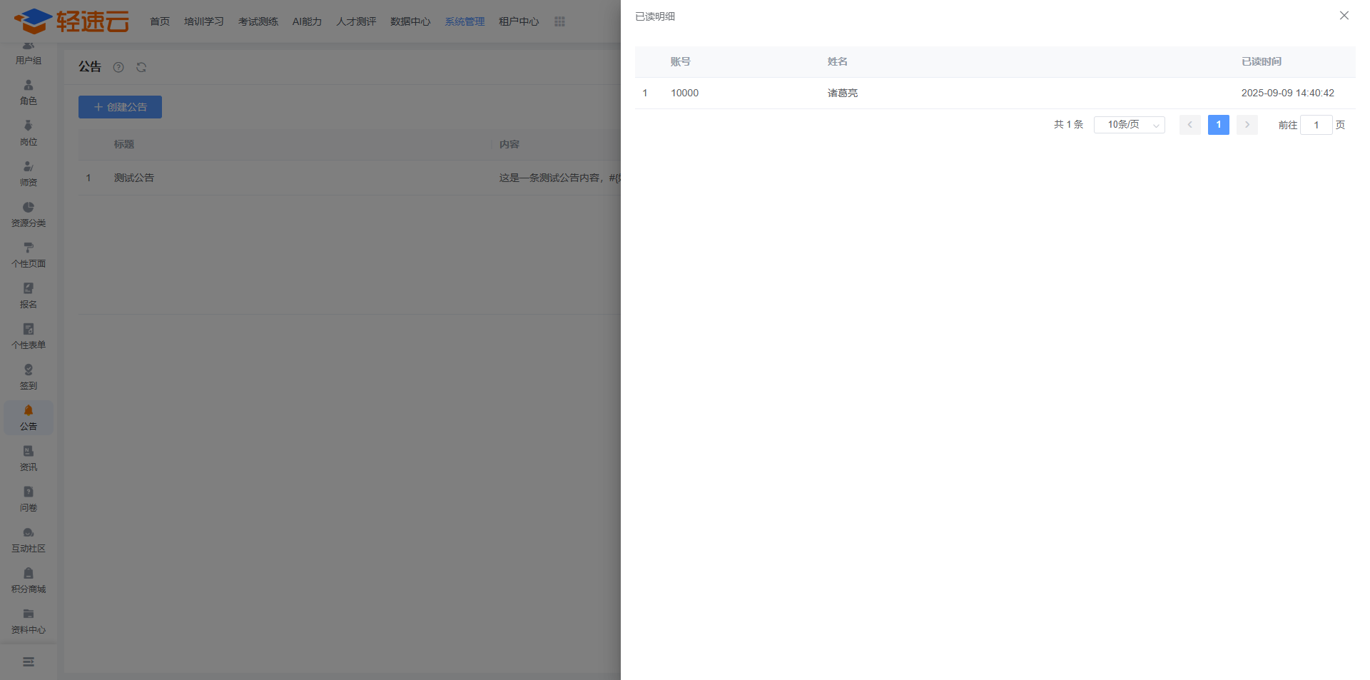Screen dimensions: 1370x680
Task: Open the 10条/页 page size dropdown
Action: tap(1129, 125)
